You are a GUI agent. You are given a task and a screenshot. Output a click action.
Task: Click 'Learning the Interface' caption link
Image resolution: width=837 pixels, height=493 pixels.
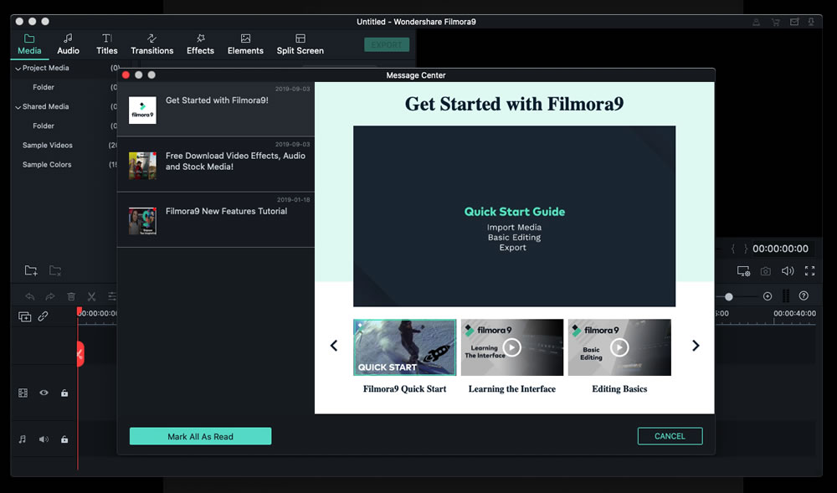[x=512, y=389]
